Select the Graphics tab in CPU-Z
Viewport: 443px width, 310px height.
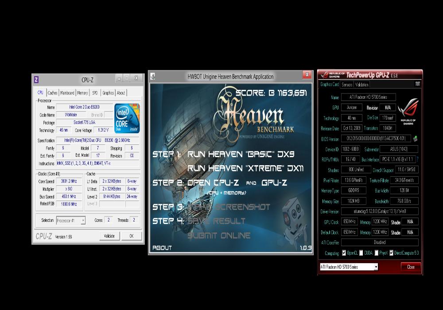click(x=108, y=93)
